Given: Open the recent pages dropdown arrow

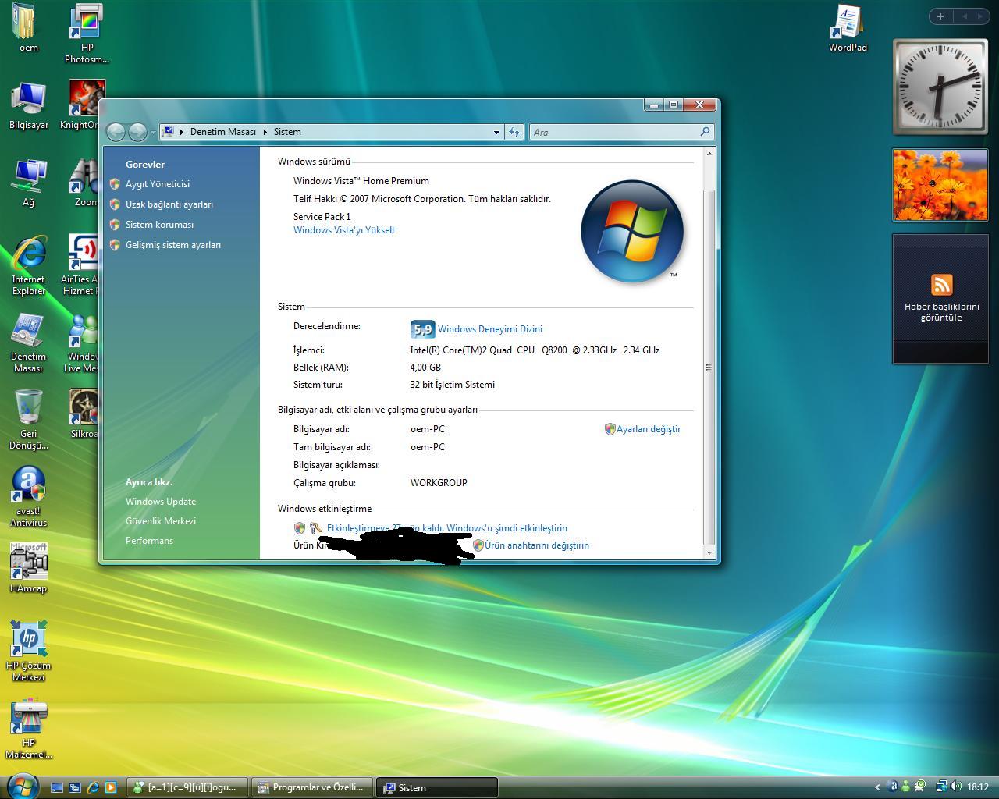Looking at the screenshot, I should pyautogui.click(x=152, y=133).
